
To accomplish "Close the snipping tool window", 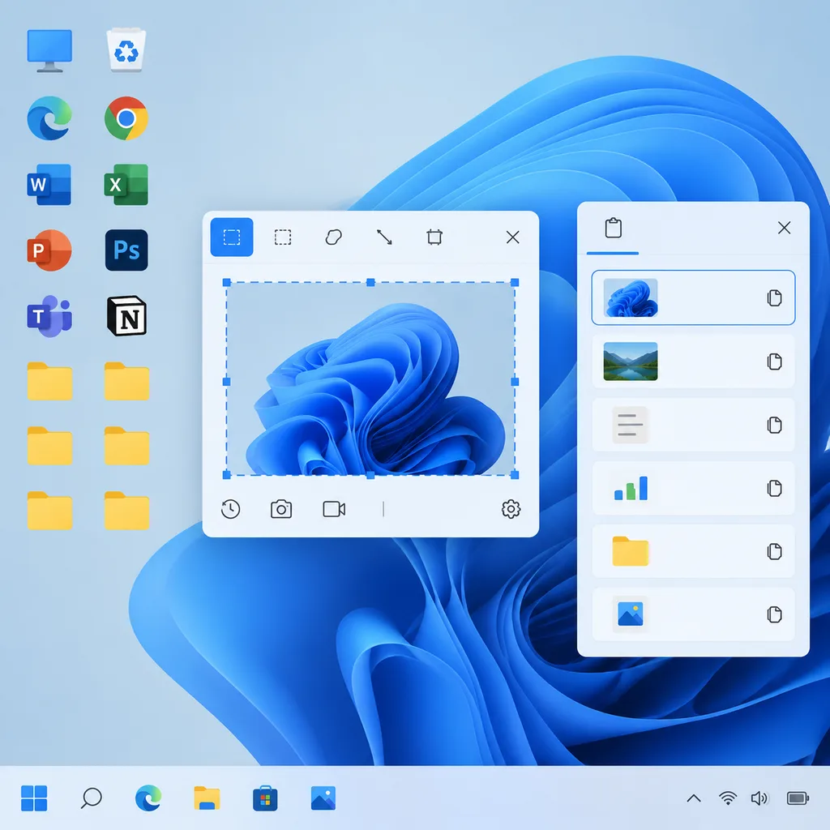I will tap(512, 237).
